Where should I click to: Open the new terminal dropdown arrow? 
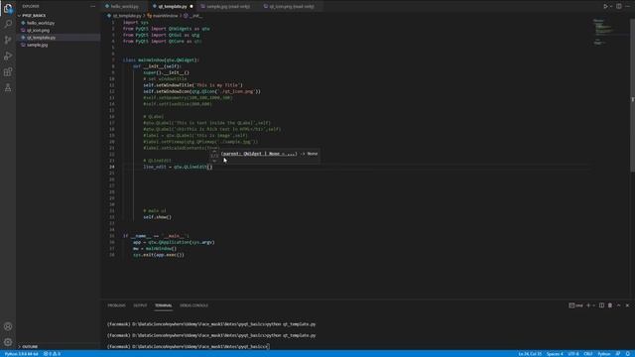pyautogui.click(x=593, y=305)
